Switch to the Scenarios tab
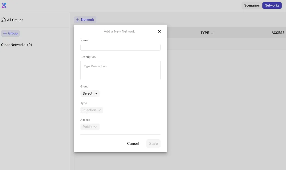This screenshot has height=170, width=286. [252, 5]
